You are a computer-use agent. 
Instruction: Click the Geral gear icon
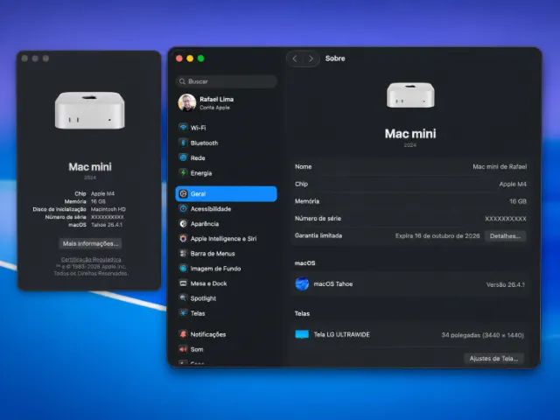point(183,193)
